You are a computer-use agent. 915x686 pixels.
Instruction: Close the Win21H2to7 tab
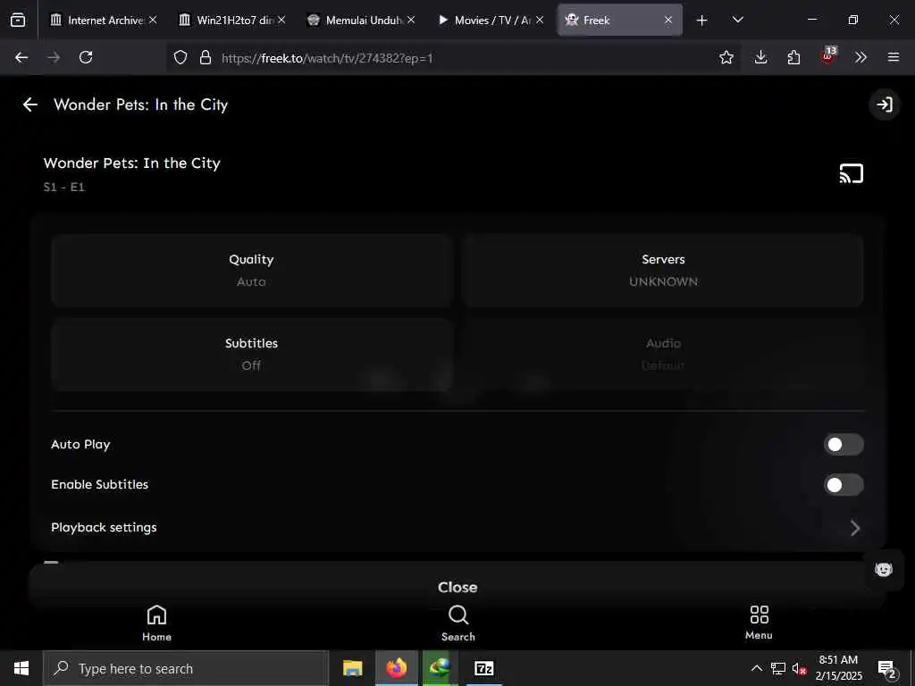tap(281, 20)
